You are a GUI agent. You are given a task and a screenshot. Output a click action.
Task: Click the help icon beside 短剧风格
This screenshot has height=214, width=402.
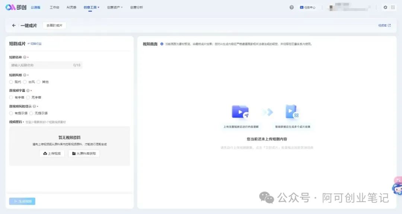tap(25, 75)
